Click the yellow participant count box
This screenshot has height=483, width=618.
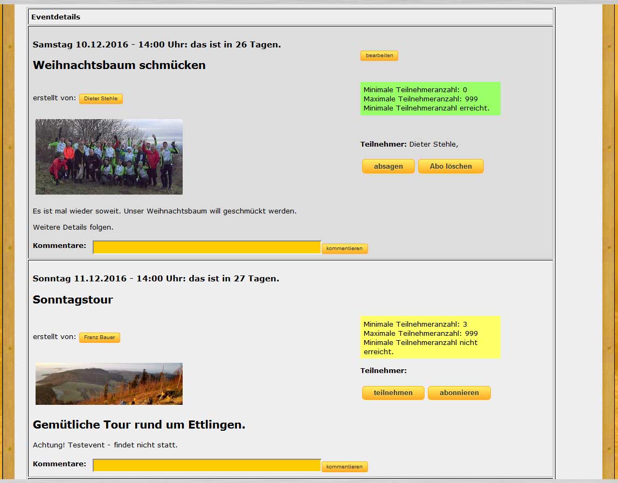(x=430, y=337)
